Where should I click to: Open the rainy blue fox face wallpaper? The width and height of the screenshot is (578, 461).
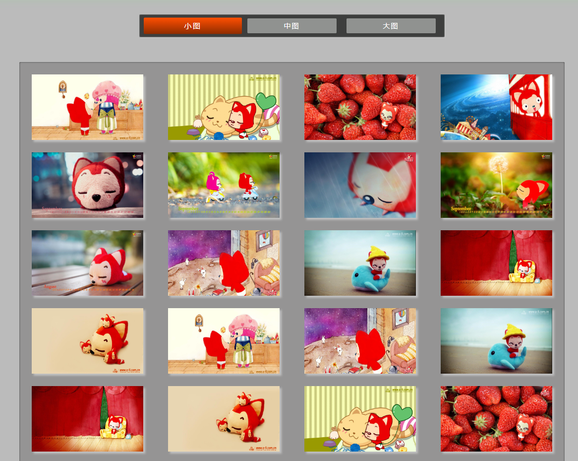[x=360, y=185]
